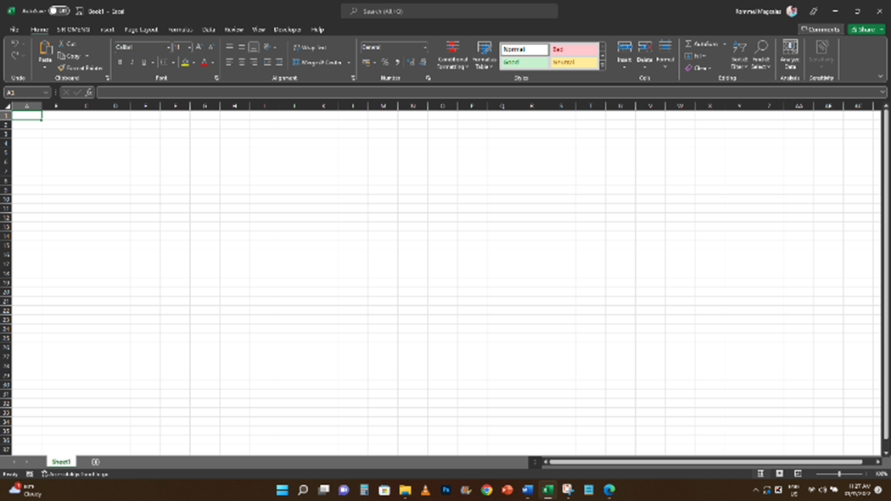Open the font name Calibri dropdown
Screen dimensions: 891x501
pos(168,47)
